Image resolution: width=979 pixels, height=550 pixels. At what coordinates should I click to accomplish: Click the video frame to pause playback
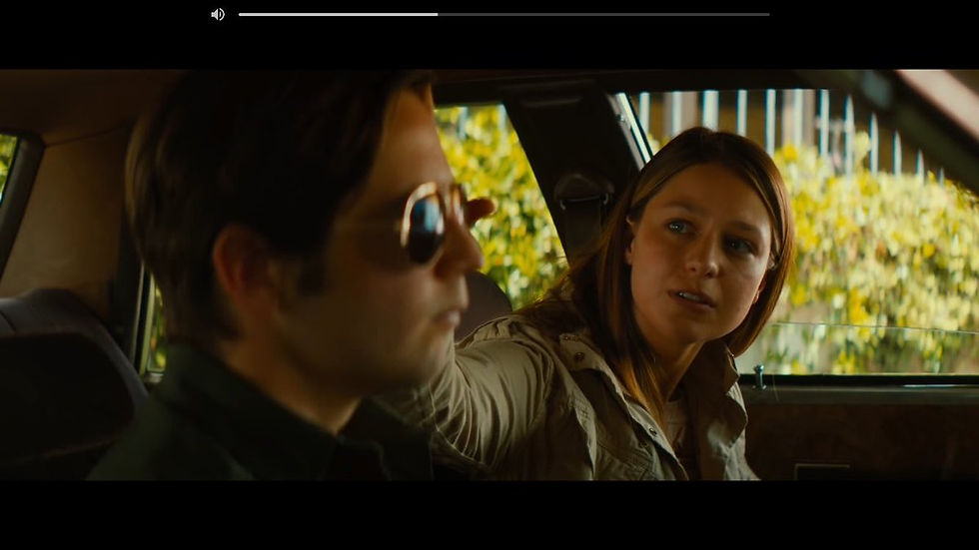point(489,275)
